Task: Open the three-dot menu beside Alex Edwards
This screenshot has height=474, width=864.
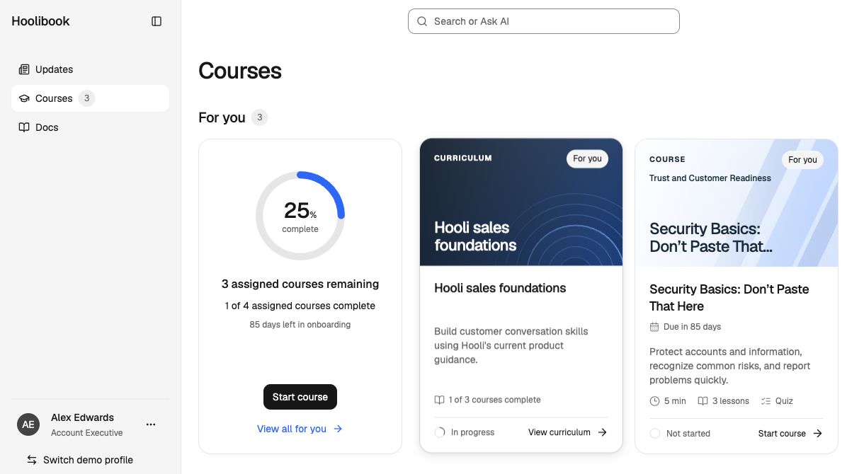Action: pyautogui.click(x=151, y=424)
